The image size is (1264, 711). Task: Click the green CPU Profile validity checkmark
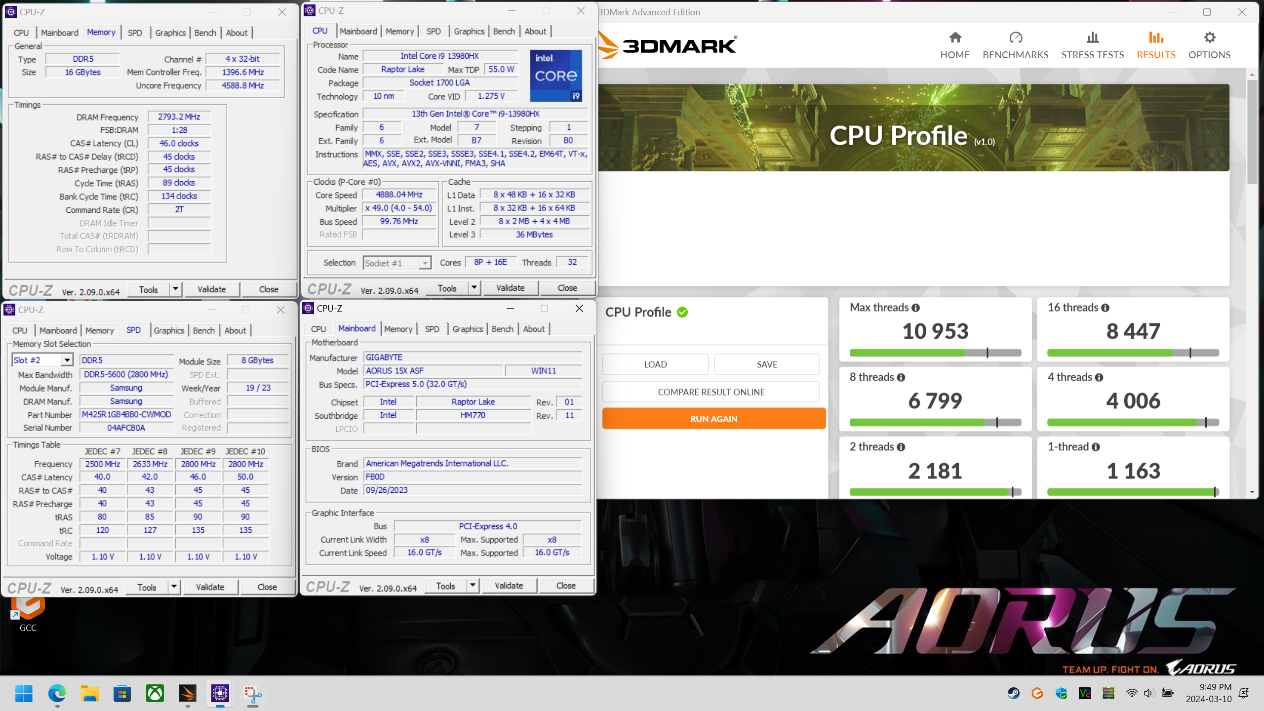pyautogui.click(x=682, y=312)
